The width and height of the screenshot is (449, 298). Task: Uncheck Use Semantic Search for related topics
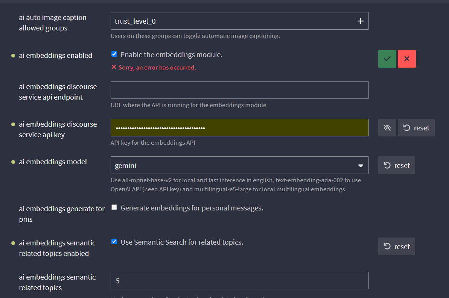point(114,242)
